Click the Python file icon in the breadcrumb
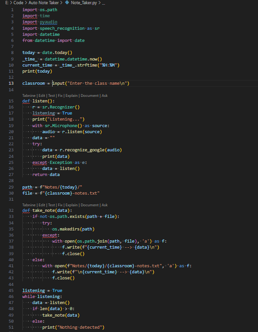This screenshot has height=332, width=258. coord(67,3)
